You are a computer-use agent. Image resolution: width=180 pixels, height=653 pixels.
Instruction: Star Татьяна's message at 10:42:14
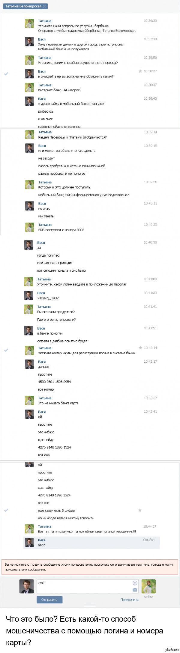140,348
